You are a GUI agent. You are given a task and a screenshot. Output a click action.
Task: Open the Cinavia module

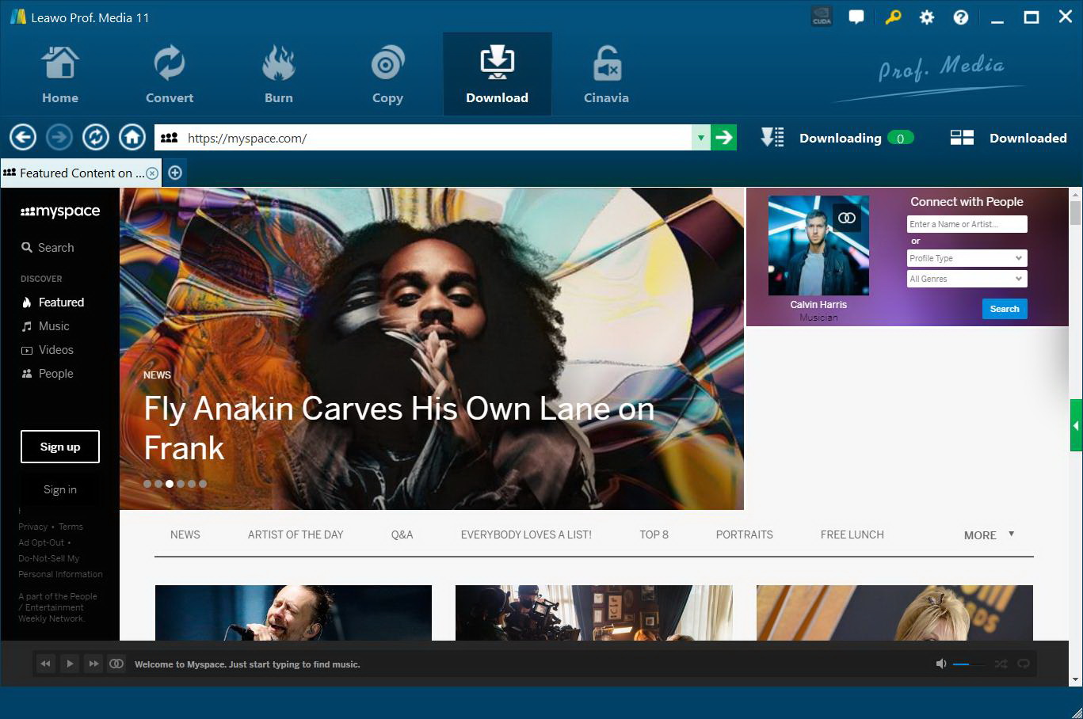coord(606,71)
